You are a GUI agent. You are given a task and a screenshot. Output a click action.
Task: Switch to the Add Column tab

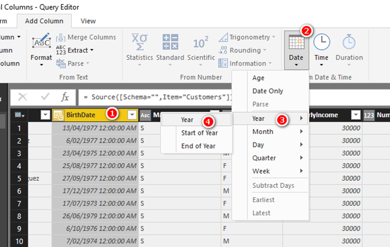point(44,21)
